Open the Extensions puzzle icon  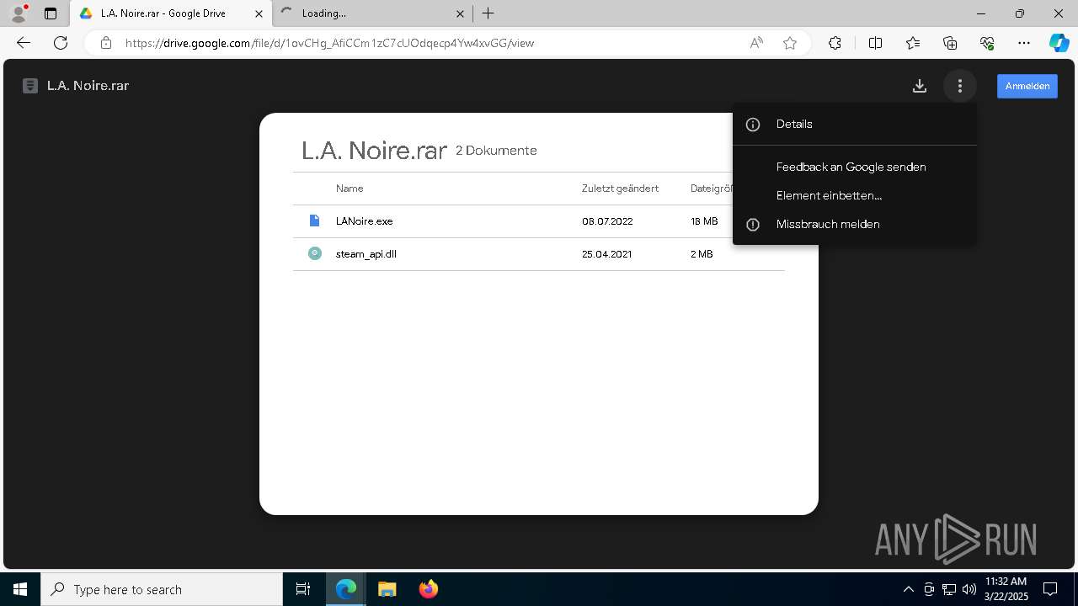[x=835, y=43]
